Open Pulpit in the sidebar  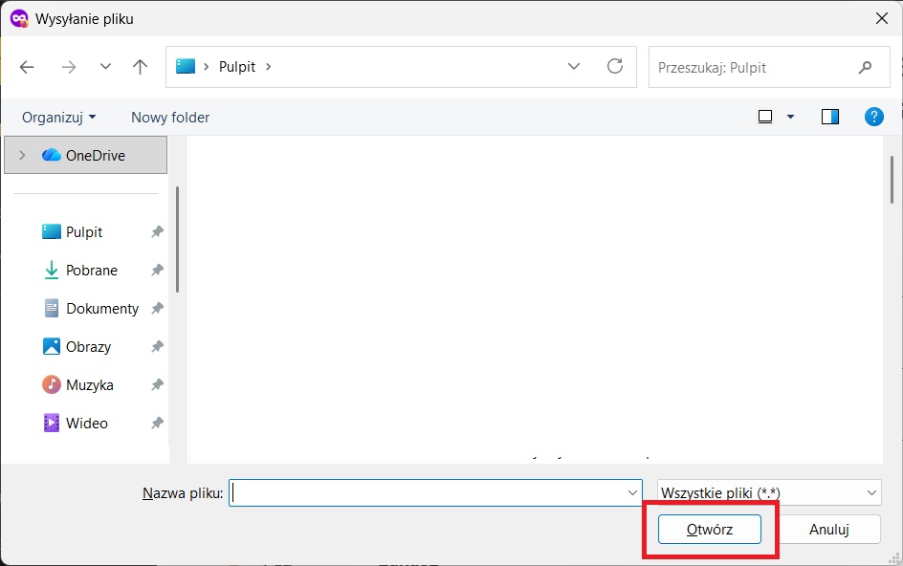[x=84, y=232]
